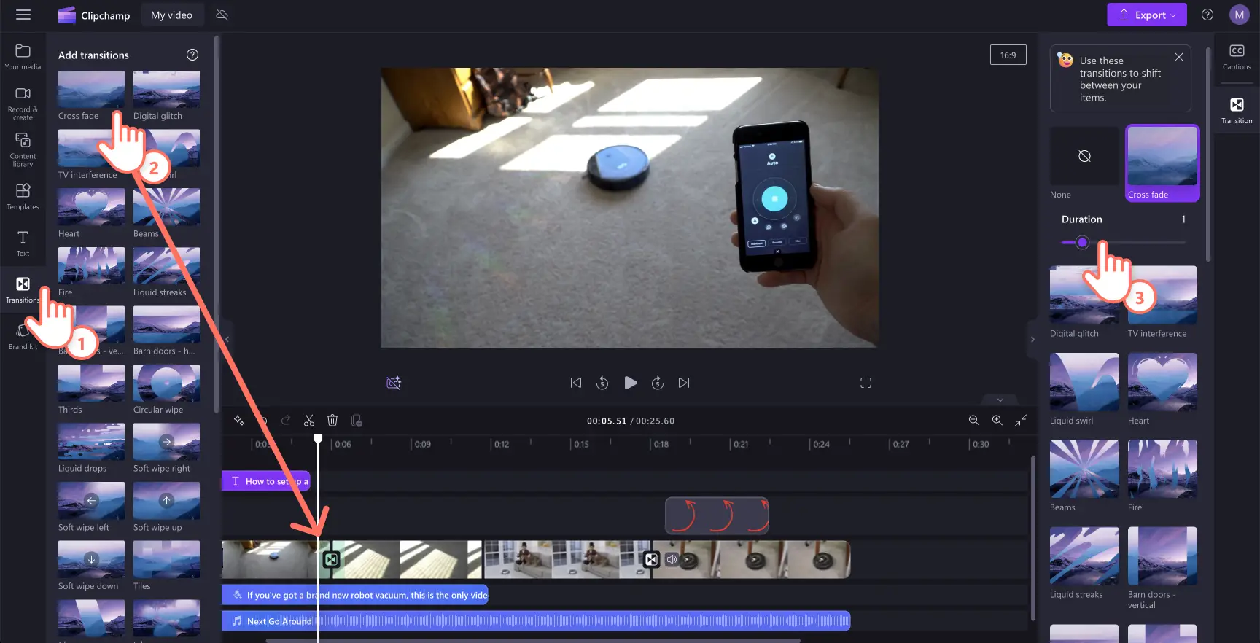Select None transition option in property panel

coord(1084,156)
